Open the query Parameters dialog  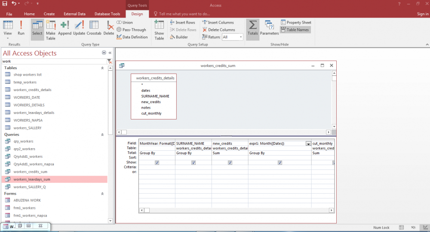tap(269, 28)
